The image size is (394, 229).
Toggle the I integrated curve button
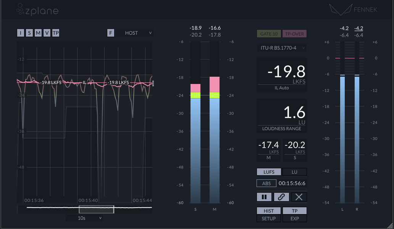pyautogui.click(x=20, y=33)
